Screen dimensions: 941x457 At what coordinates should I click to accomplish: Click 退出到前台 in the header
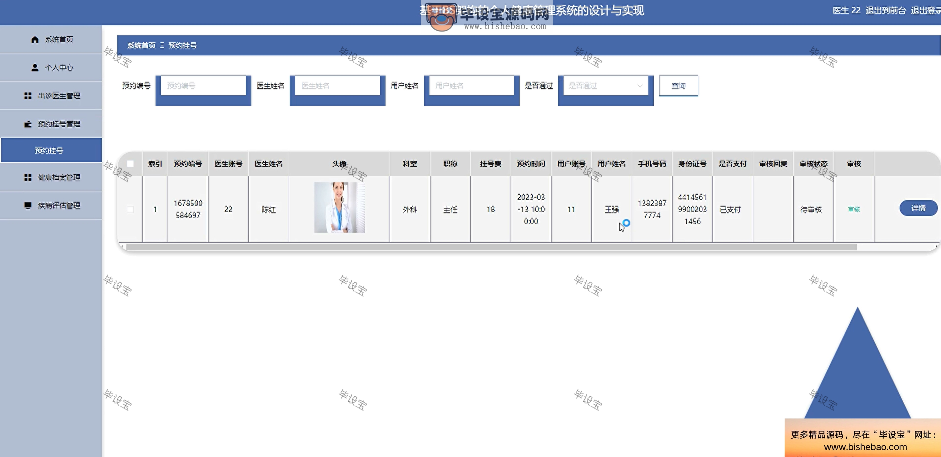pyautogui.click(x=886, y=11)
